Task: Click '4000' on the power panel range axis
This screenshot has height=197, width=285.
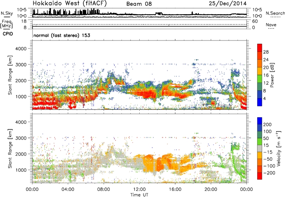Action: (21, 49)
